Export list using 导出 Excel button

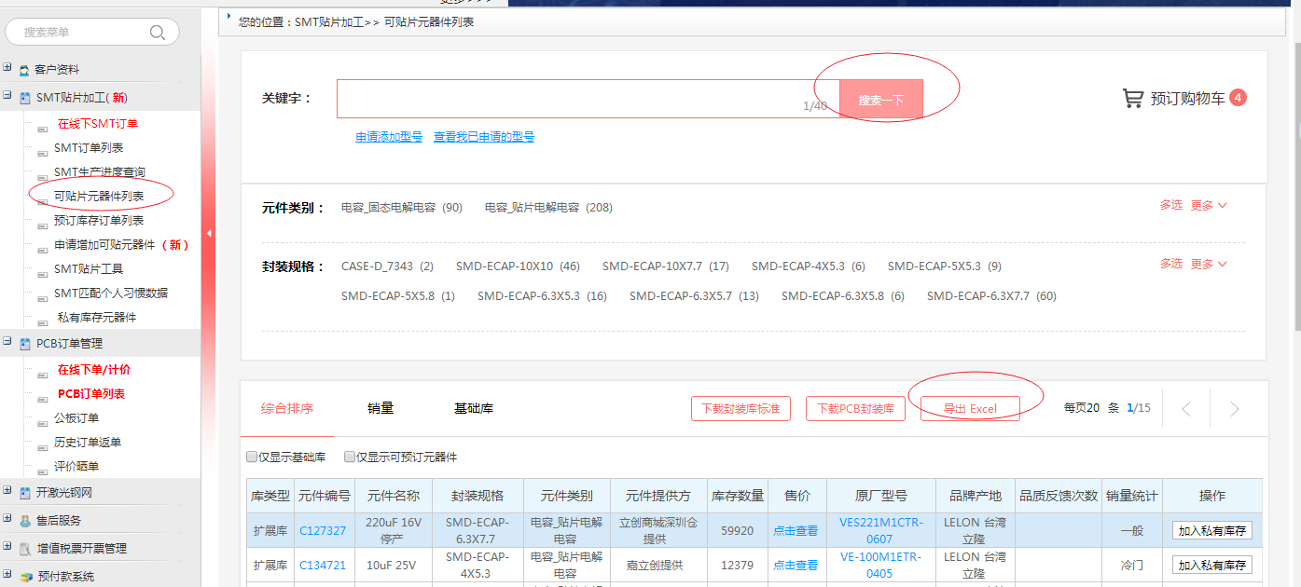(969, 409)
